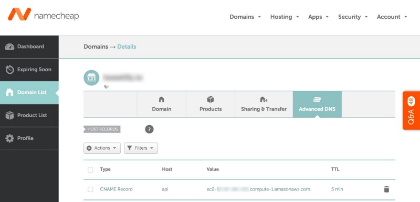Open the Account top menu dropdown
The height and width of the screenshot is (202, 420).
pyautogui.click(x=392, y=17)
